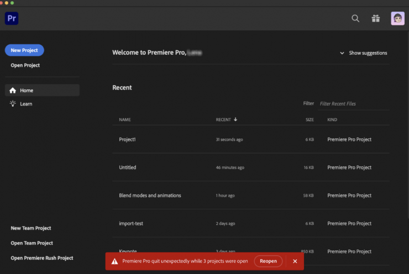
Task: Click the New Project button
Action: [24, 50]
